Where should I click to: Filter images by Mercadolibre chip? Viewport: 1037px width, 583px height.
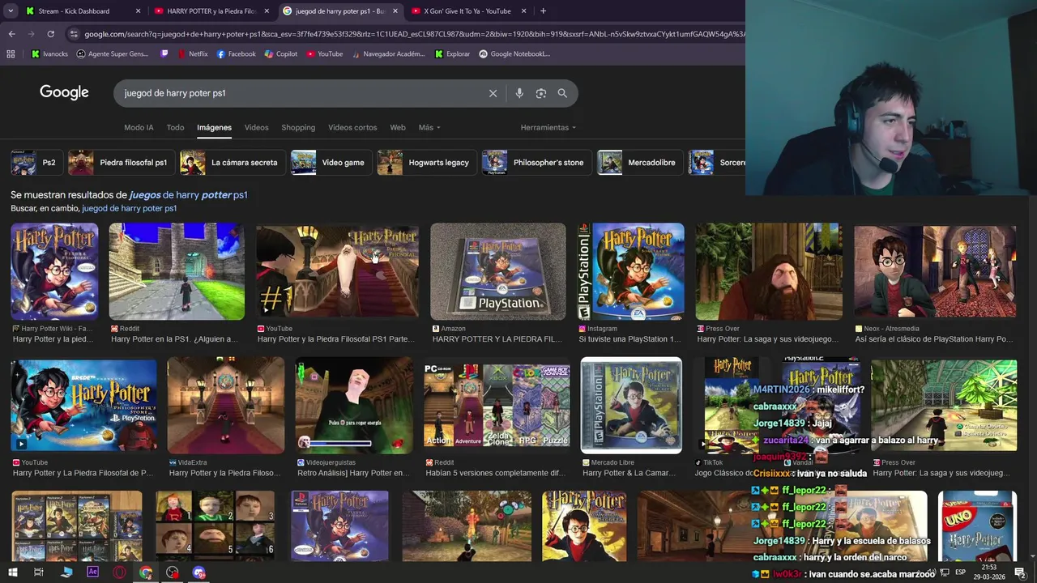click(x=638, y=162)
